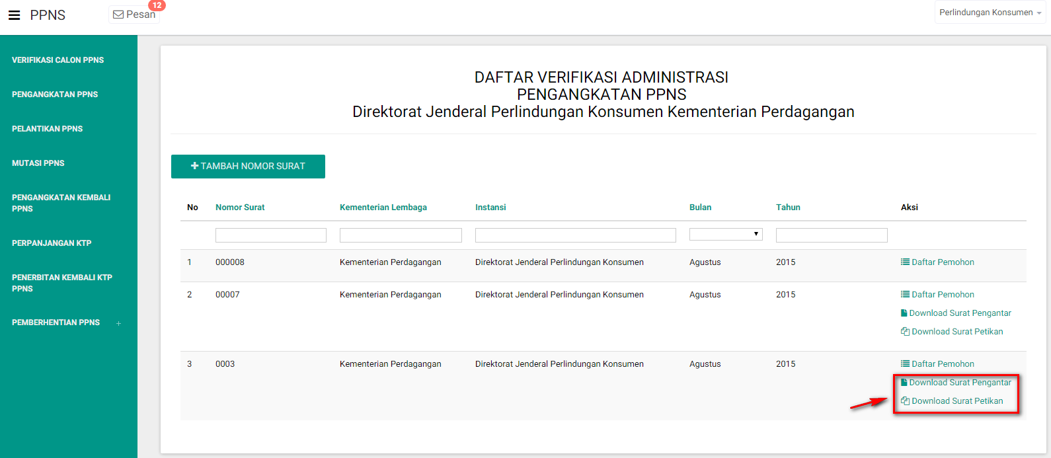
Task: Download Surat Petikan for row 0003
Action: [957, 401]
